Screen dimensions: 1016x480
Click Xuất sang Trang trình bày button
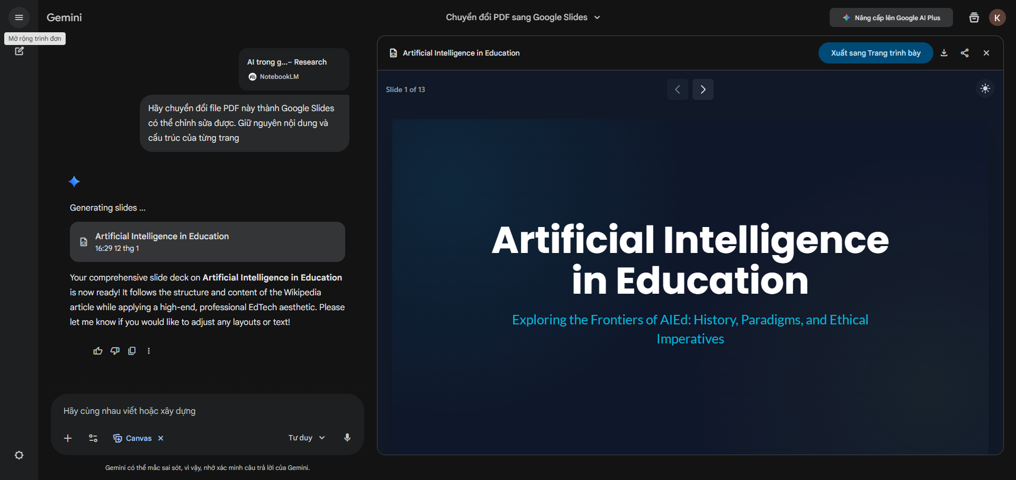tap(875, 53)
